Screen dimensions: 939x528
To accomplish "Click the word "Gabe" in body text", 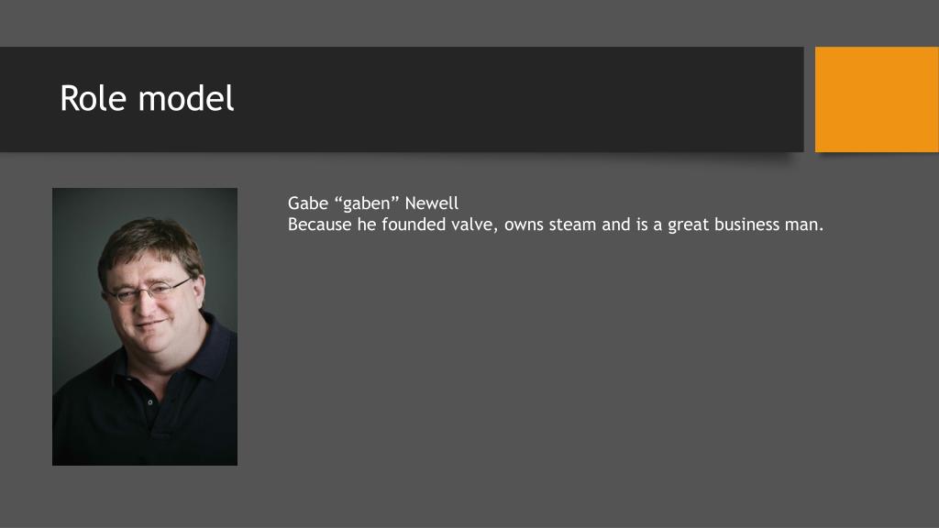I will click(x=308, y=203).
